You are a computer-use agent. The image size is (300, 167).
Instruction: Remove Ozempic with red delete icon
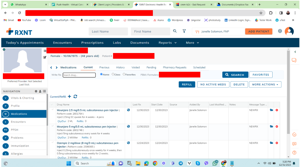[277, 143]
